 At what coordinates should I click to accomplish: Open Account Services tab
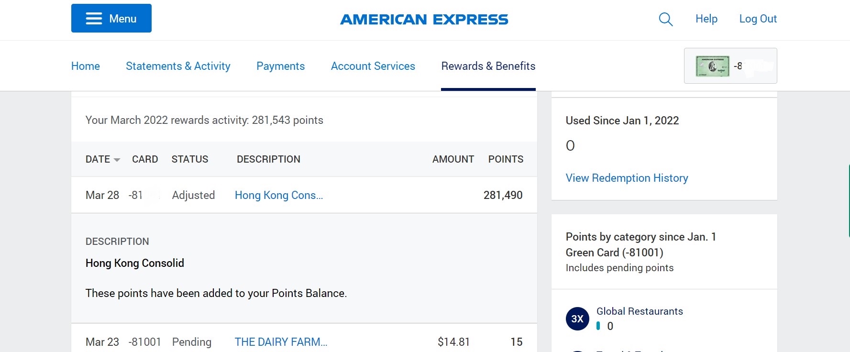tap(373, 66)
